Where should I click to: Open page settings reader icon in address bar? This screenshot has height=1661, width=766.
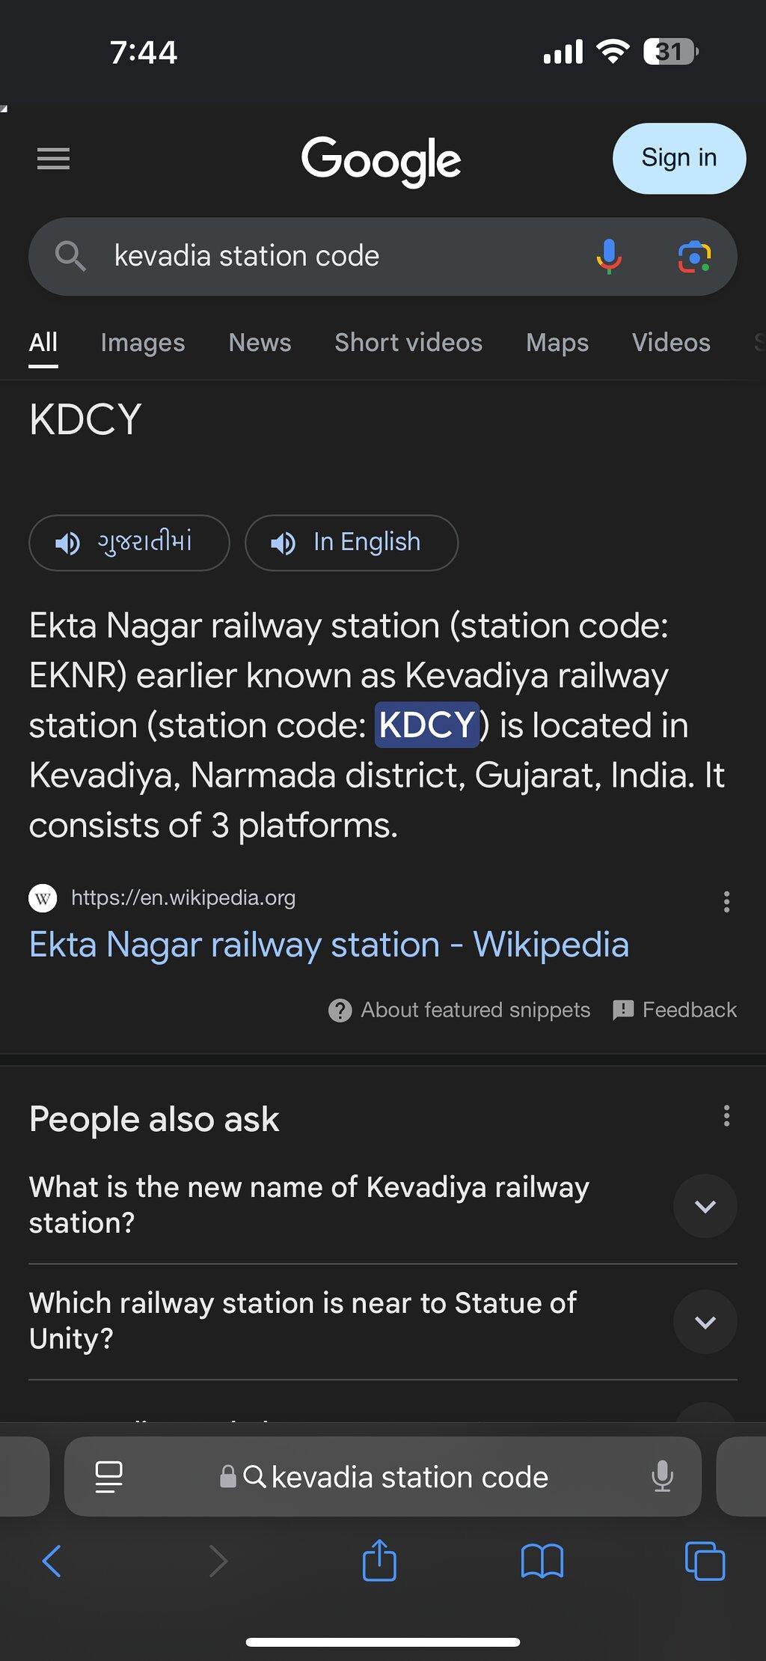click(x=109, y=1477)
